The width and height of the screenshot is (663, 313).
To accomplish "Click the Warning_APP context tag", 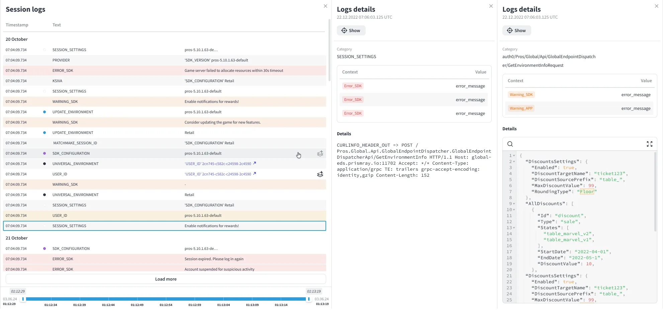I will tap(521, 108).
